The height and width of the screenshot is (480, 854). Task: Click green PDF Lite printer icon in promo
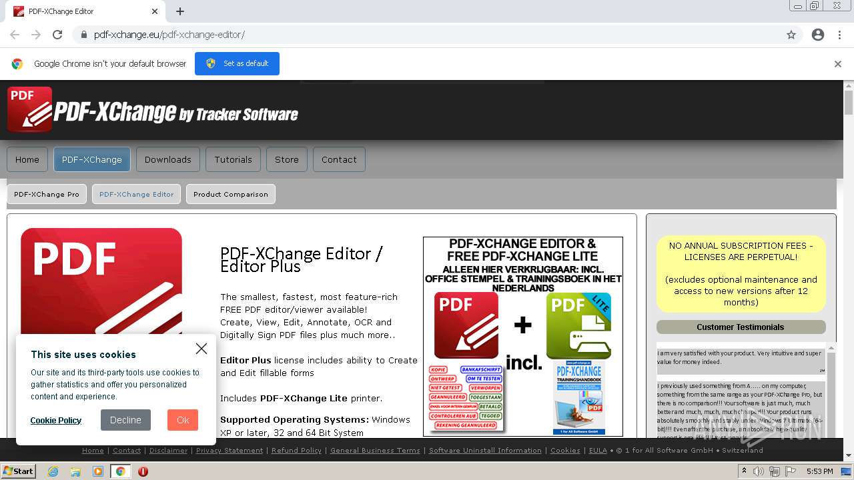578,326
